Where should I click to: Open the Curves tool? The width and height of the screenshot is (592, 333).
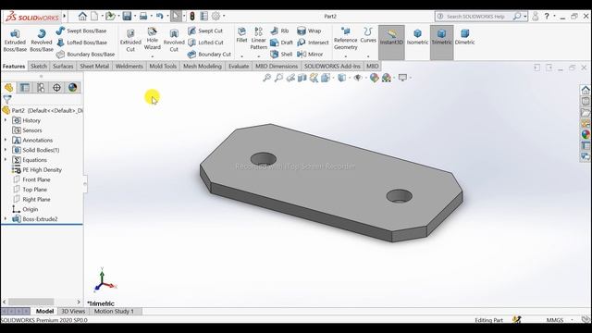tap(368, 35)
